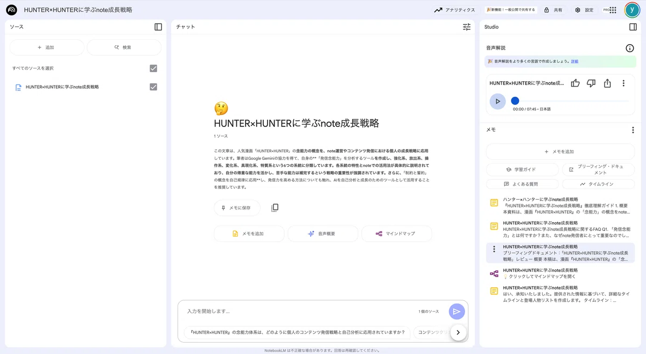Click the new feature public sharing banner
646x354 pixels.
point(511,10)
